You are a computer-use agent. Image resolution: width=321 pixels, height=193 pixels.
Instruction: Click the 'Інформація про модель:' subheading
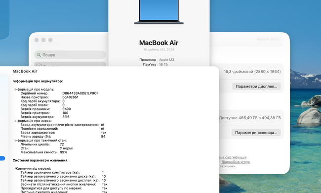tap(35, 89)
